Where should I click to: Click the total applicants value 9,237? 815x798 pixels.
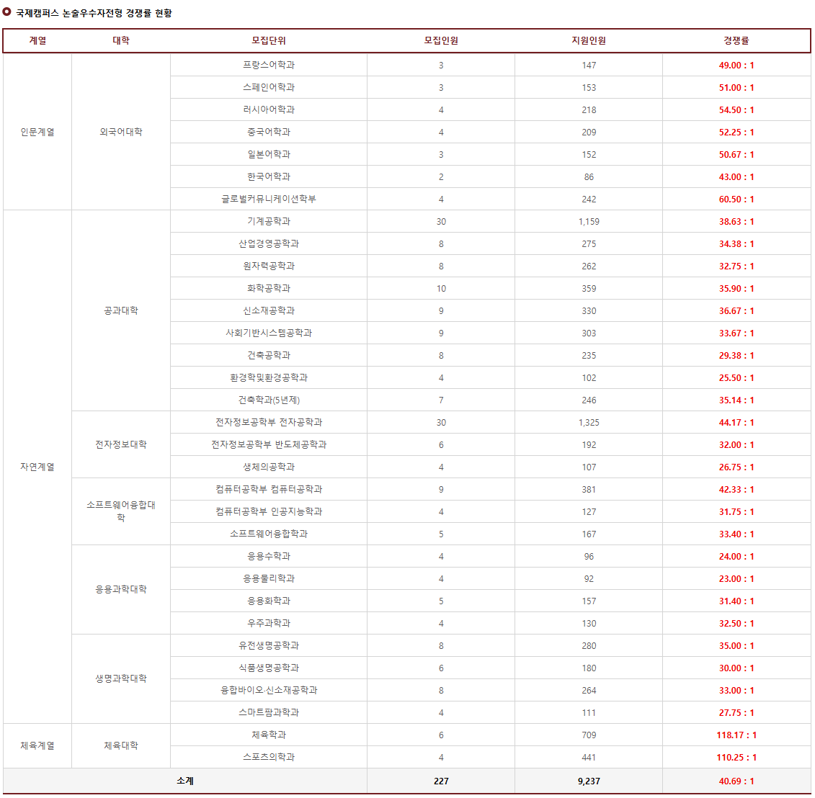[589, 781]
